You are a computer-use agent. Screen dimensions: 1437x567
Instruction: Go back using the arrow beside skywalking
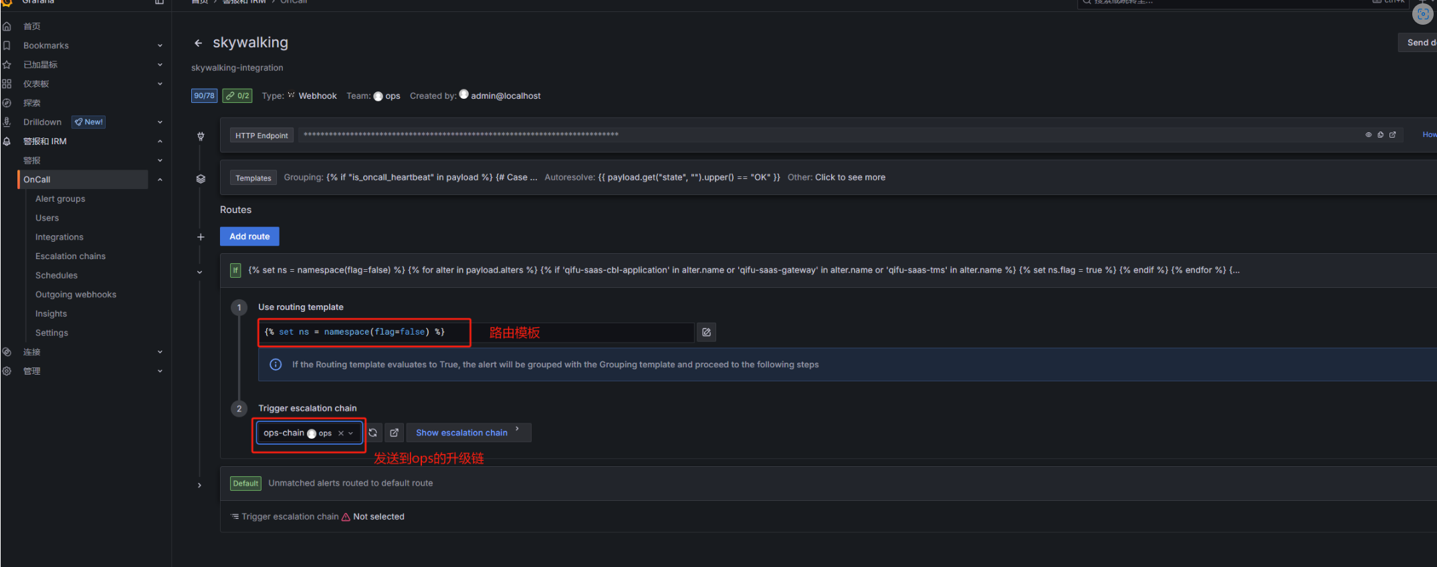198,43
